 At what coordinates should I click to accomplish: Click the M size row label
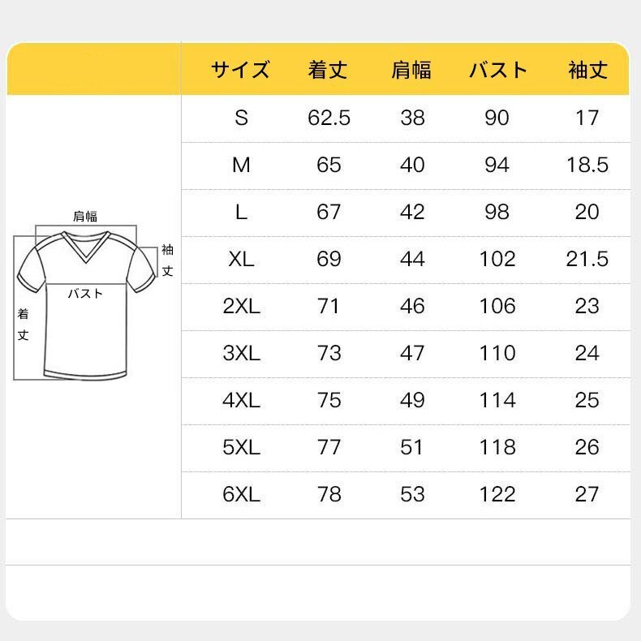241,166
